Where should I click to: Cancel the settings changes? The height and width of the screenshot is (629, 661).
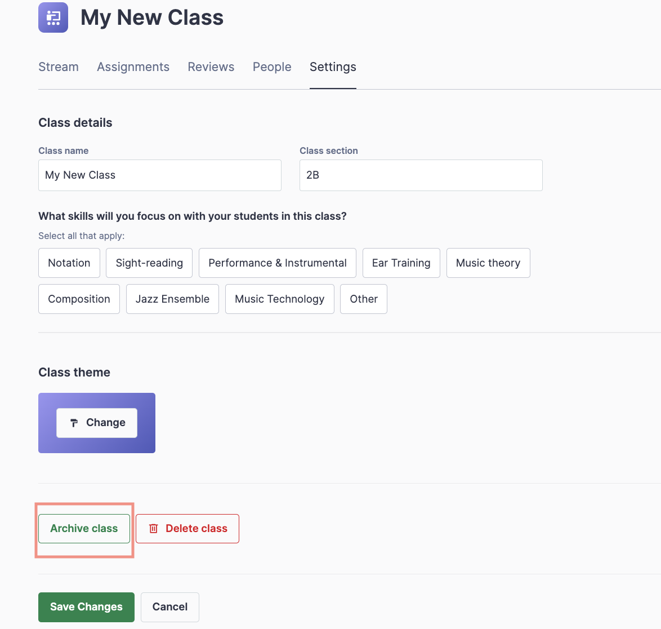pos(170,607)
